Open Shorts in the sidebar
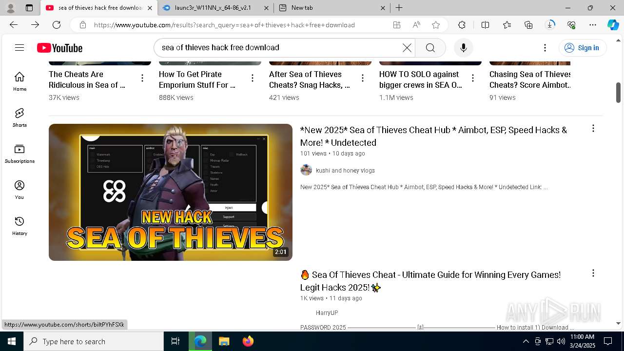The width and height of the screenshot is (624, 351). (19, 117)
